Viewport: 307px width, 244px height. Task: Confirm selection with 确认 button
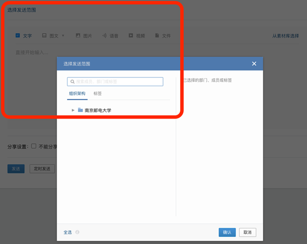[x=227, y=232]
